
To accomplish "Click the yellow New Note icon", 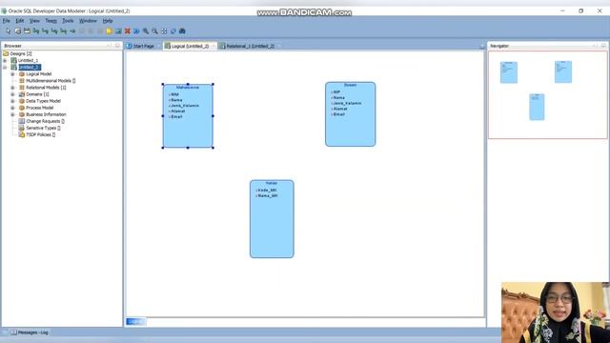I will click(x=109, y=31).
